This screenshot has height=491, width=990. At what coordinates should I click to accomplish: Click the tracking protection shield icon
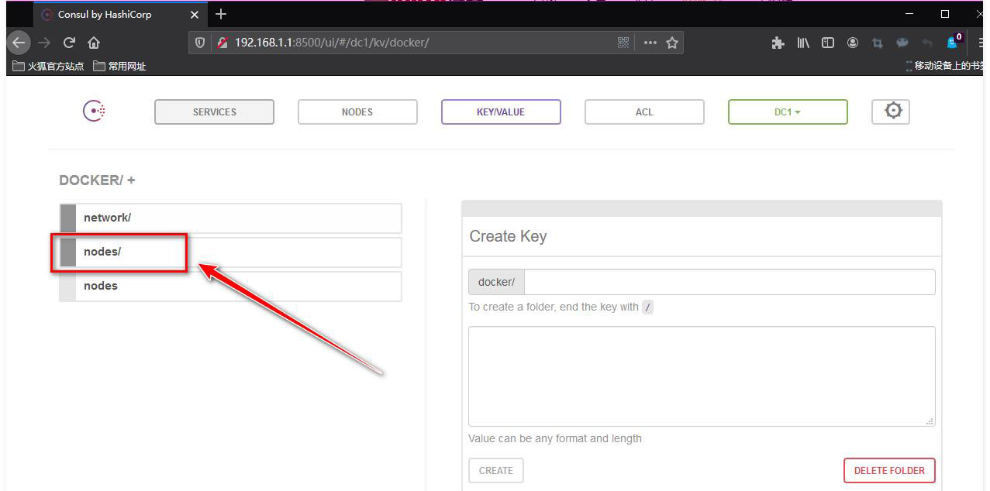point(200,43)
